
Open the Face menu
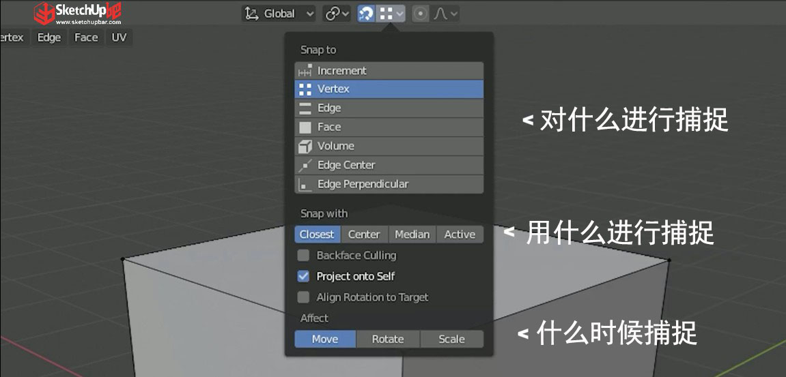click(x=86, y=37)
